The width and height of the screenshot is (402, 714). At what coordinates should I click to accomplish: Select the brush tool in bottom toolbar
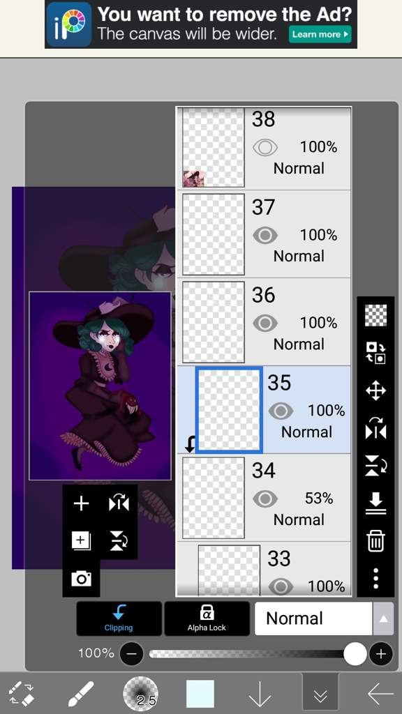point(81,694)
